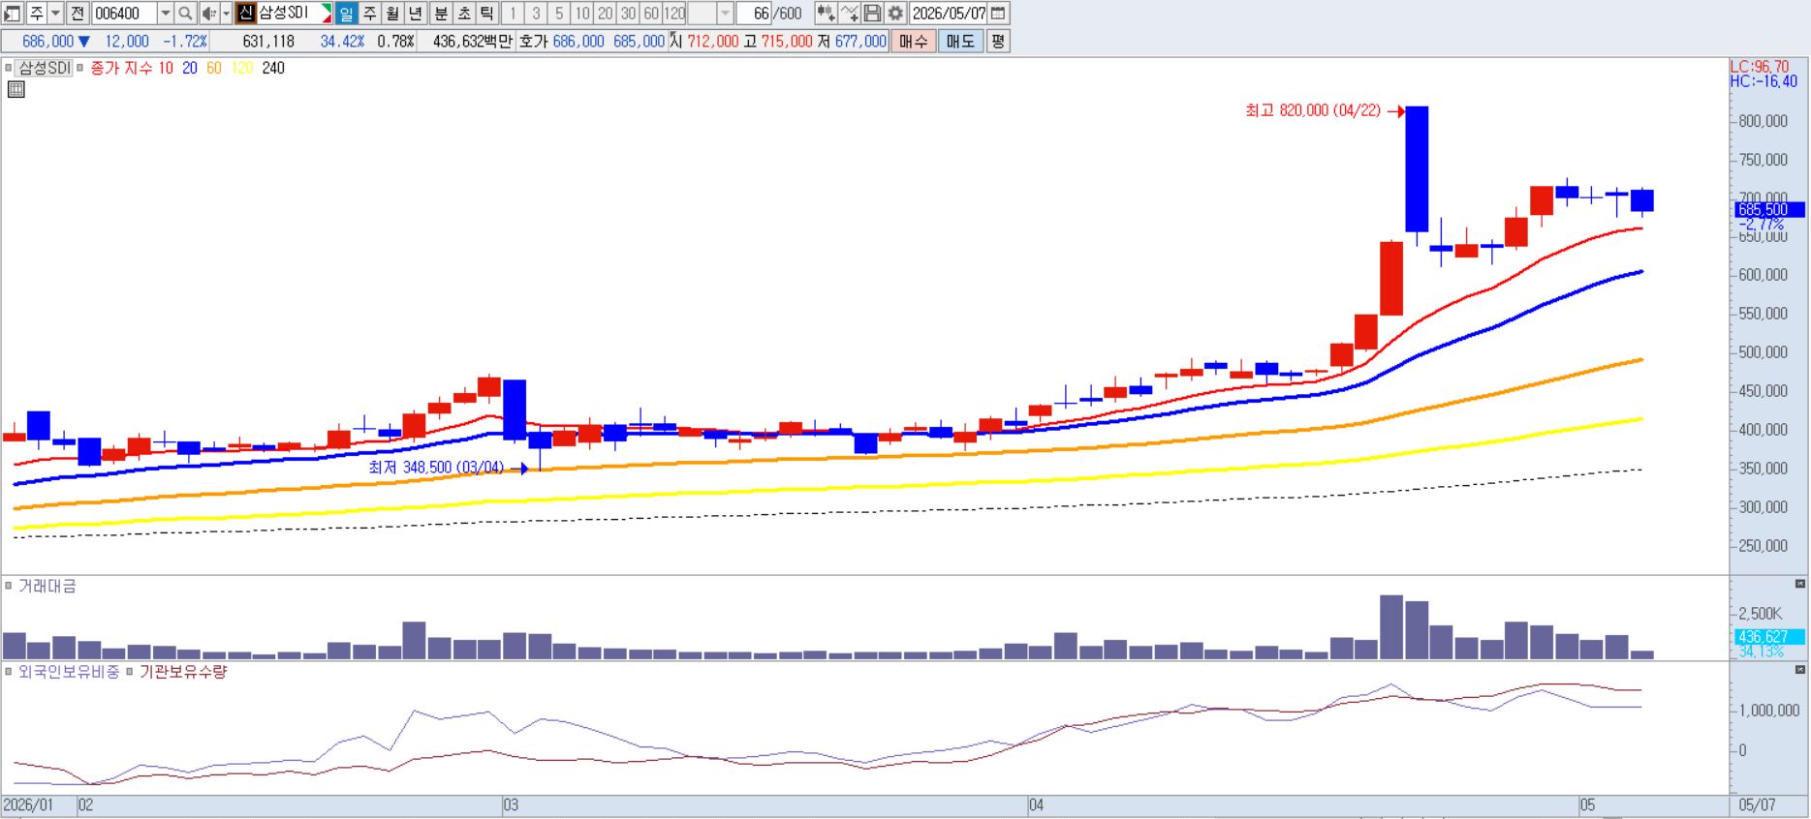Switch to weekly 주 chart period

click(369, 14)
